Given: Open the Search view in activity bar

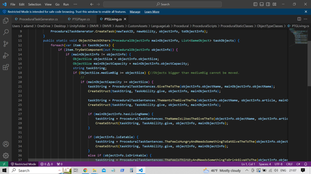Looking at the screenshot, I should tap(6, 32).
